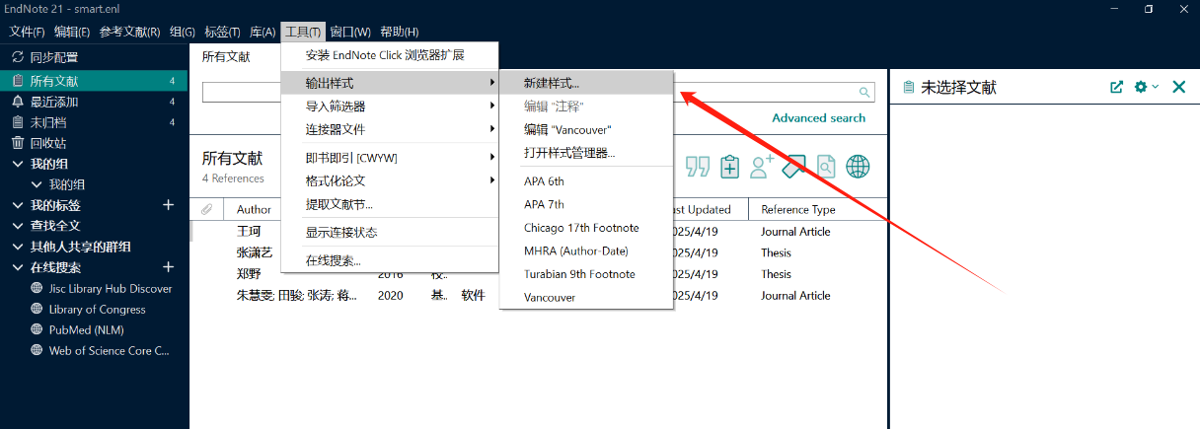Select the 所有文献 group in sidebar
The width and height of the screenshot is (1200, 429).
pyautogui.click(x=95, y=81)
